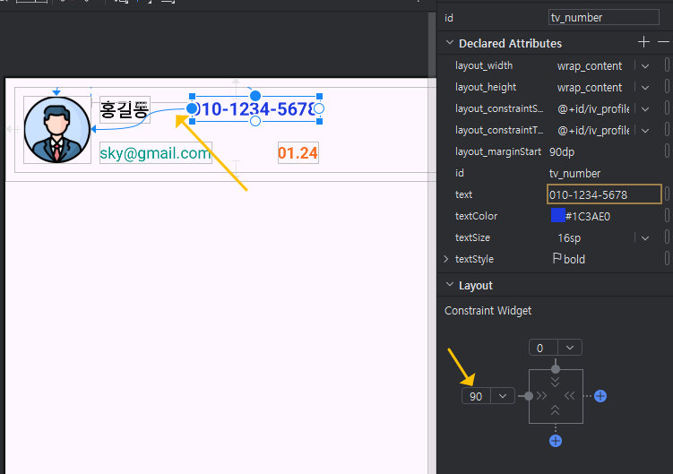673x474 pixels.
Task: Expand the textStyle attribute
Action: coord(446,259)
